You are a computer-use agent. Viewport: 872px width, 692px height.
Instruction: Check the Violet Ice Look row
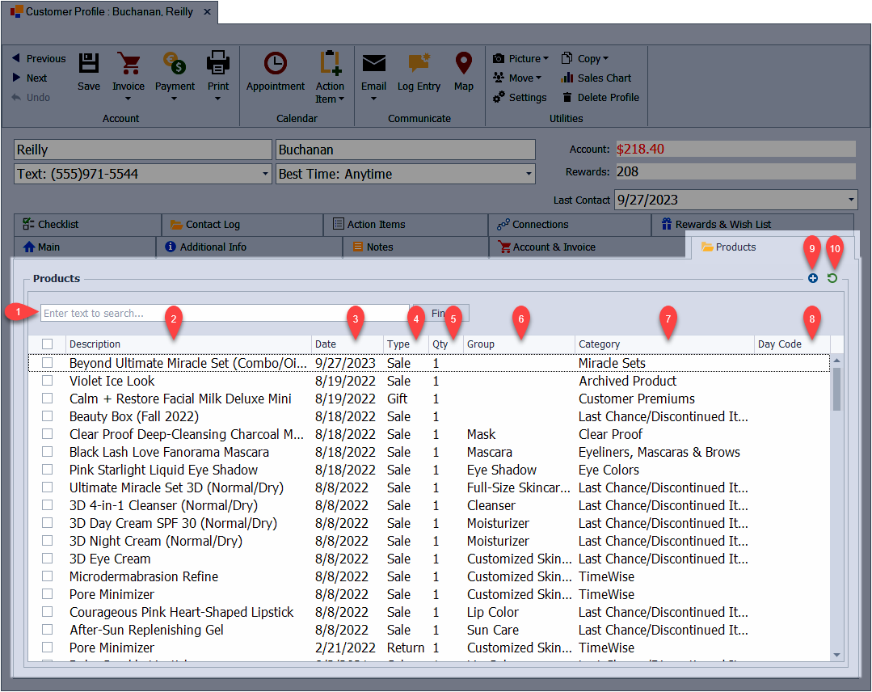47,381
